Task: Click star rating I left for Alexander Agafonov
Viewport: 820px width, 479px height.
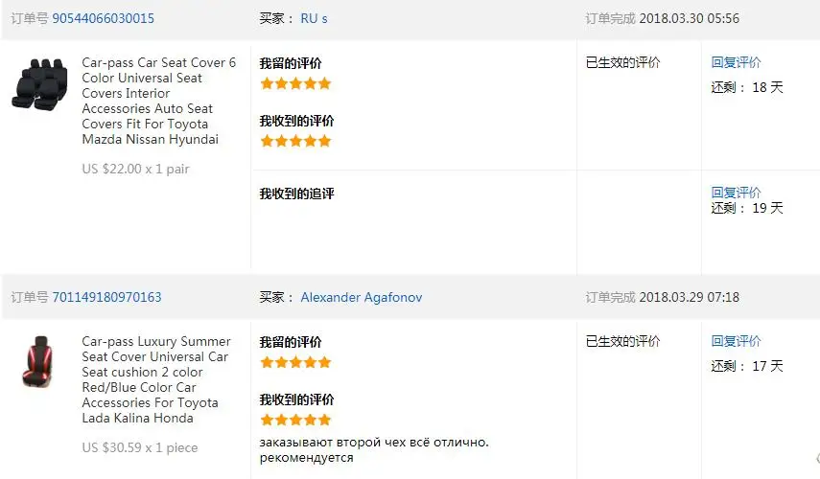Action: (x=295, y=362)
